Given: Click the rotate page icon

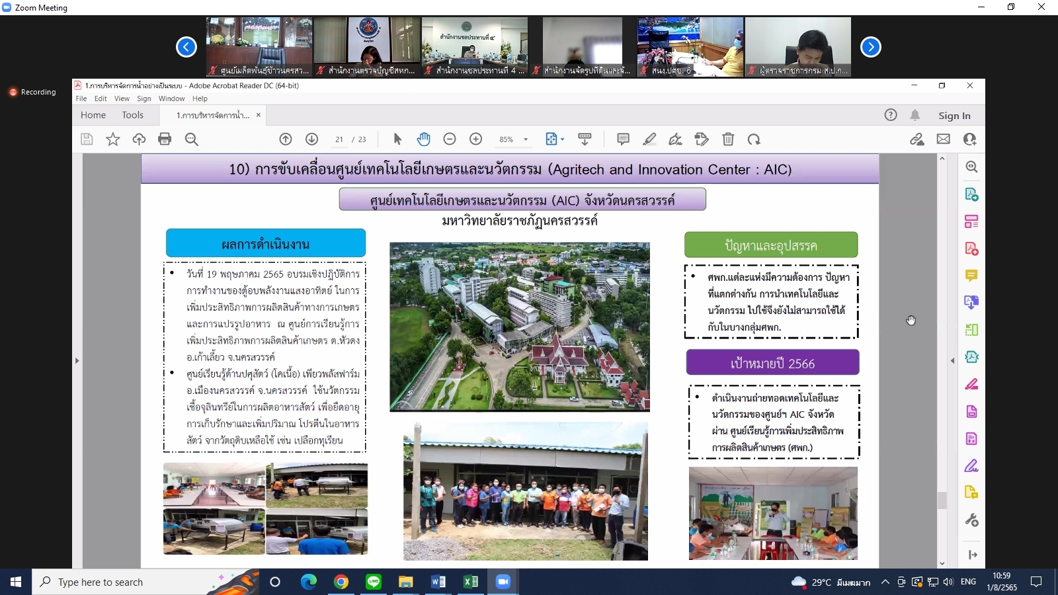Looking at the screenshot, I should coord(754,139).
